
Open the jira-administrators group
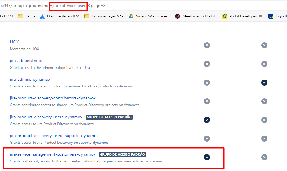pyautogui.click(x=27, y=61)
